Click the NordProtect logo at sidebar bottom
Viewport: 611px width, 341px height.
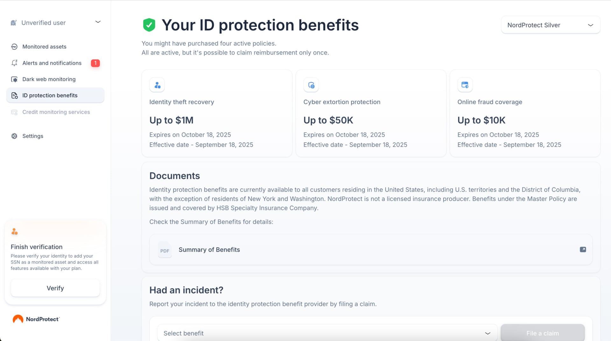tap(36, 319)
